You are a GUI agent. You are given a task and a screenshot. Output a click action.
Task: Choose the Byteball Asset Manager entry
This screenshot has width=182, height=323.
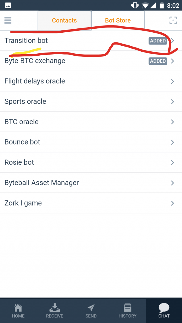tap(42, 183)
